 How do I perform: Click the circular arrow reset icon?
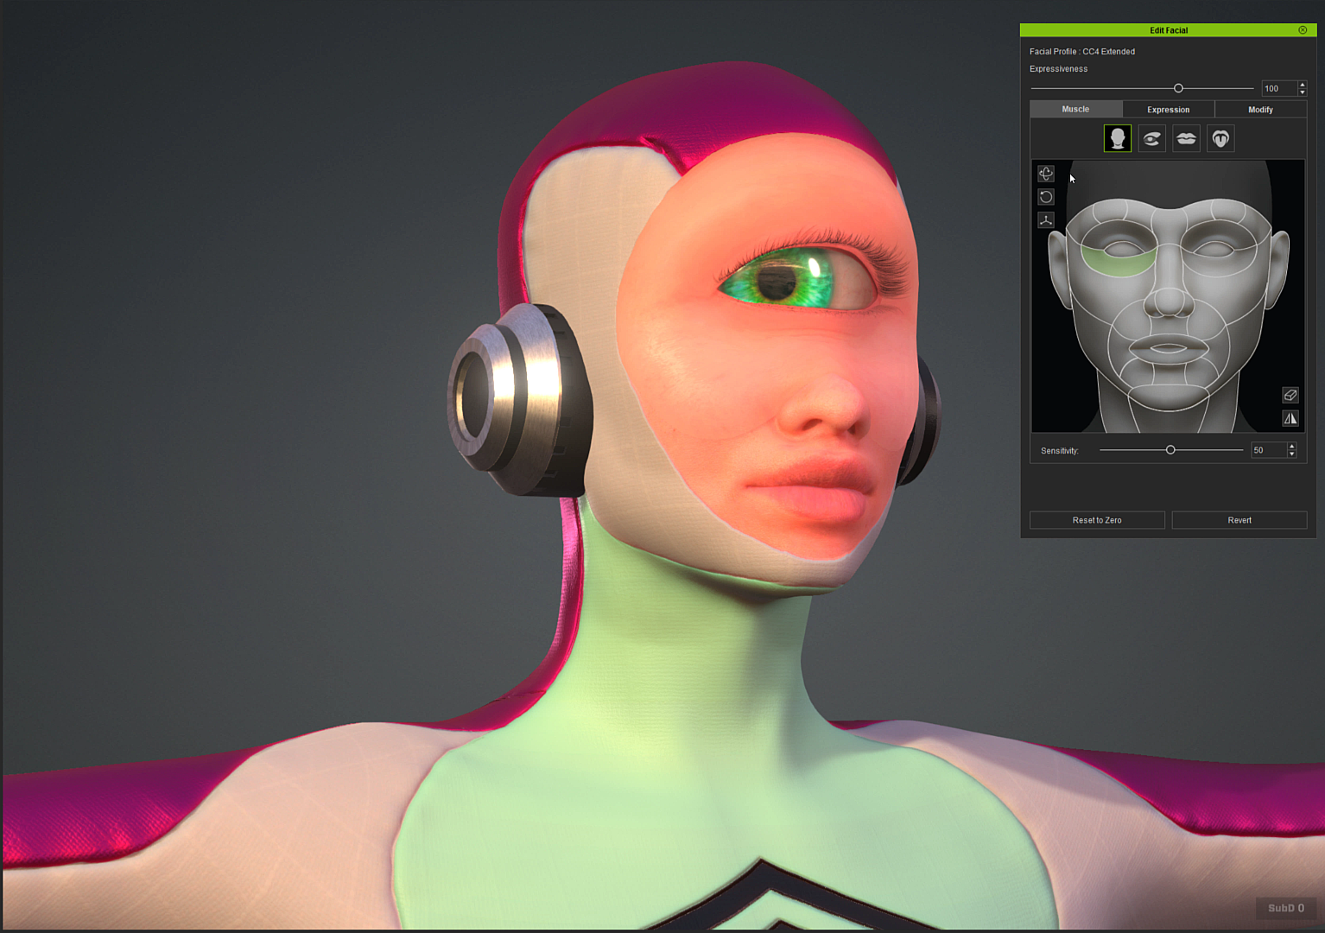point(1046,197)
